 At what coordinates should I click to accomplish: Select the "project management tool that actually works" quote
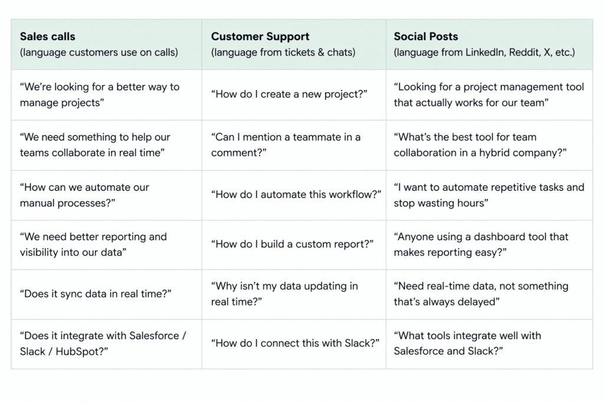click(488, 95)
